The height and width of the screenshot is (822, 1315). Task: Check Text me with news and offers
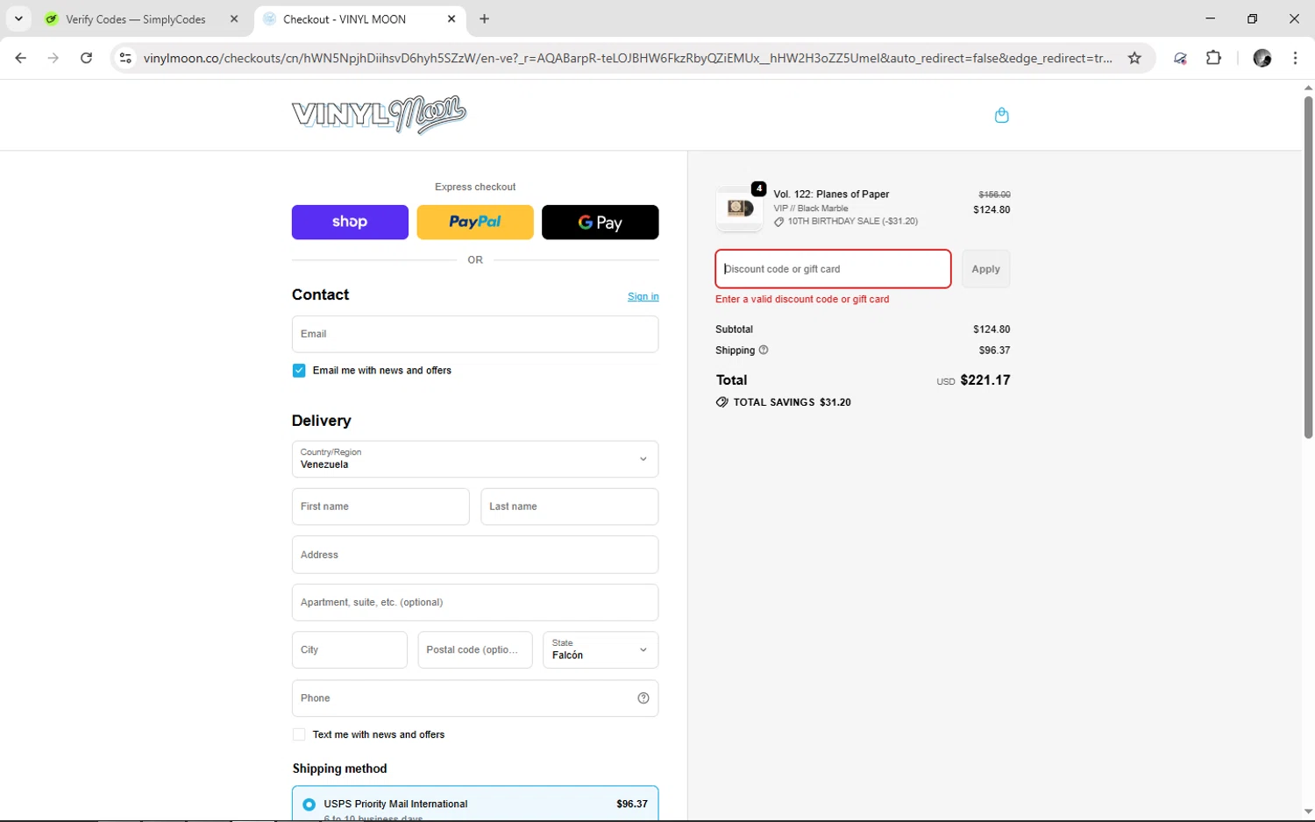point(299,734)
